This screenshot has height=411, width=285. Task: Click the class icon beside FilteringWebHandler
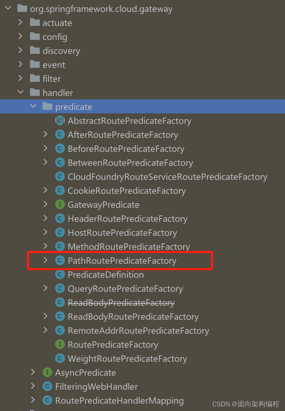pos(47,386)
